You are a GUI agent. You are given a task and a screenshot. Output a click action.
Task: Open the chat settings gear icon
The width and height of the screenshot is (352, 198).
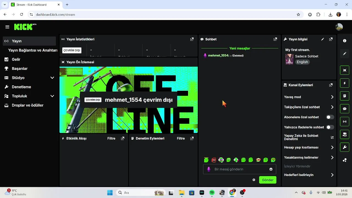254,180
